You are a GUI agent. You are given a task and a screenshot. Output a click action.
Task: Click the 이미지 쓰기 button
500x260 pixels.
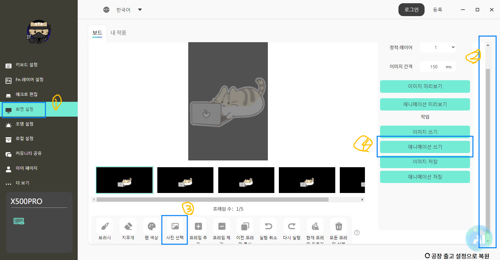[425, 132]
